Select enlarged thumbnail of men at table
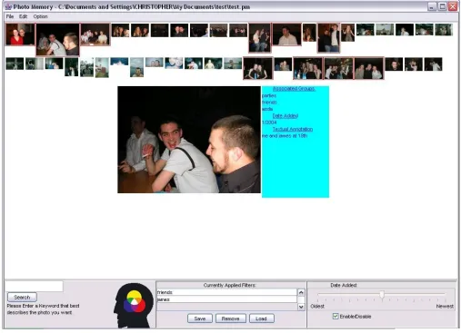 (57, 40)
